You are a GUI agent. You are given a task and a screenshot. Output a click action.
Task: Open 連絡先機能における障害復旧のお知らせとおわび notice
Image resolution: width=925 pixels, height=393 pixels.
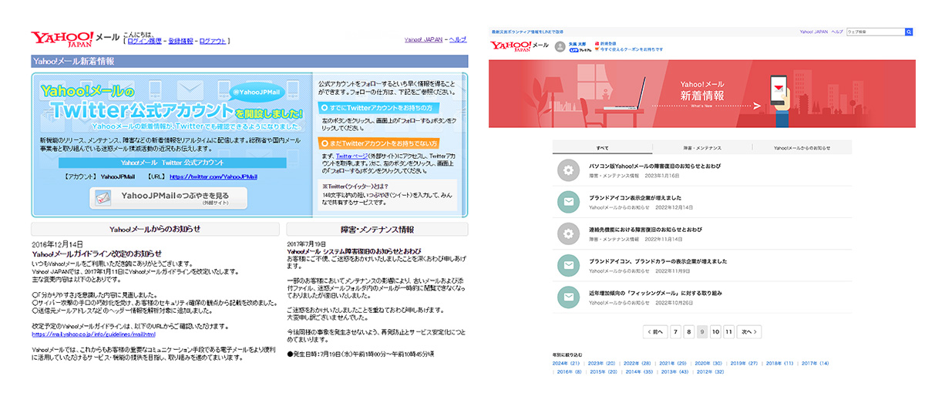coord(646,229)
